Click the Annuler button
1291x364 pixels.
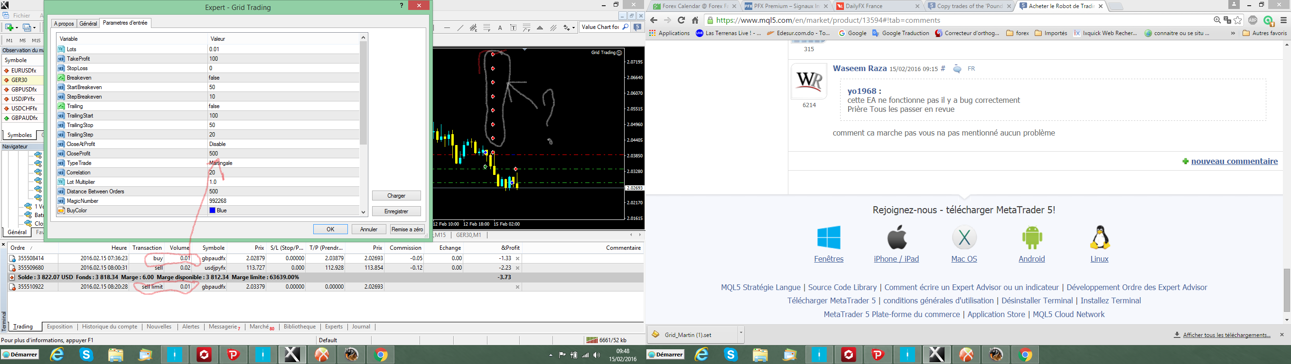click(368, 229)
